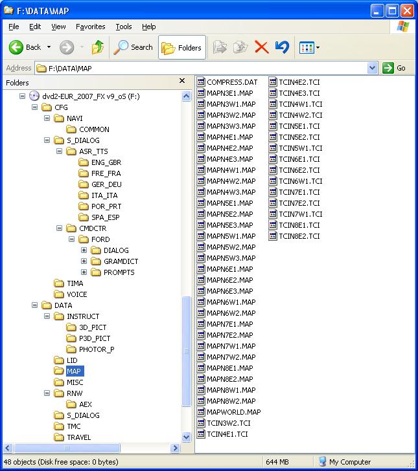Click the Up folder icon

98,47
